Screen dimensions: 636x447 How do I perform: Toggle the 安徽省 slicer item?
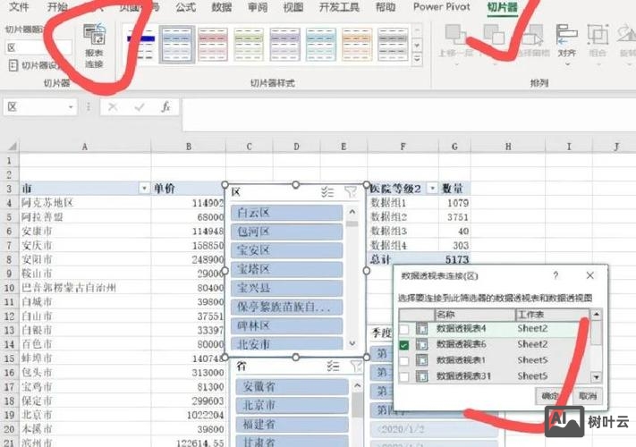tap(292, 386)
